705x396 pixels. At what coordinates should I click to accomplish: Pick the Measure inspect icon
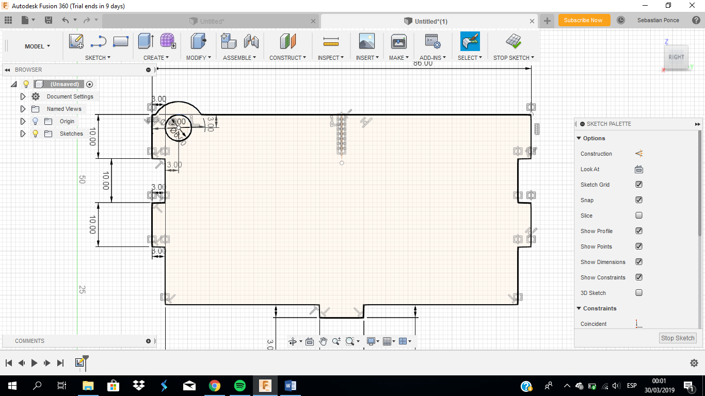[331, 41]
